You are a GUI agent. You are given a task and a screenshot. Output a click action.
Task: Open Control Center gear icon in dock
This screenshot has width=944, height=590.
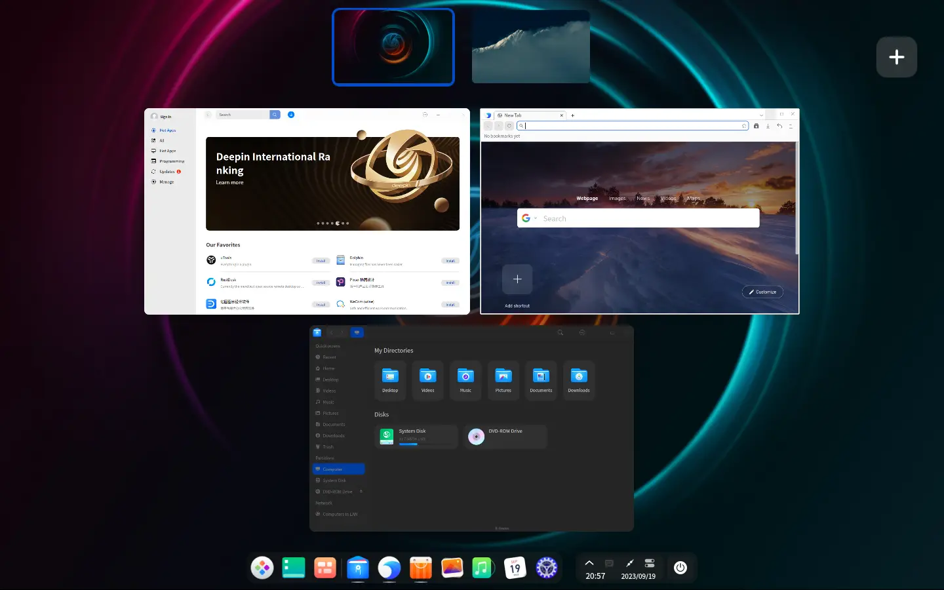click(x=547, y=568)
